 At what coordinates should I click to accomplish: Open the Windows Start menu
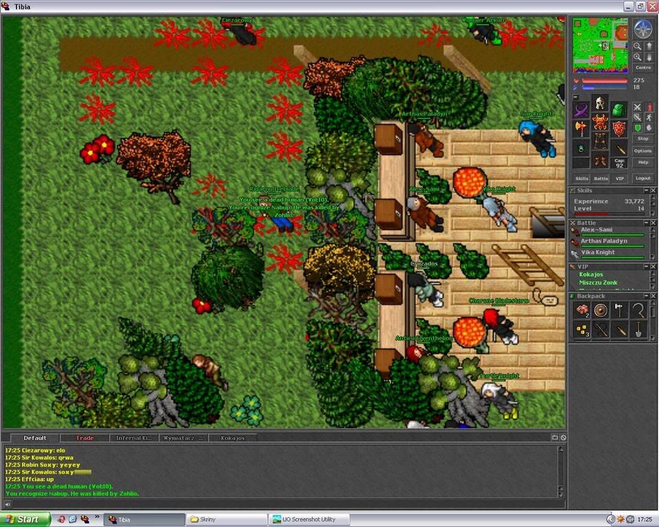[25, 519]
